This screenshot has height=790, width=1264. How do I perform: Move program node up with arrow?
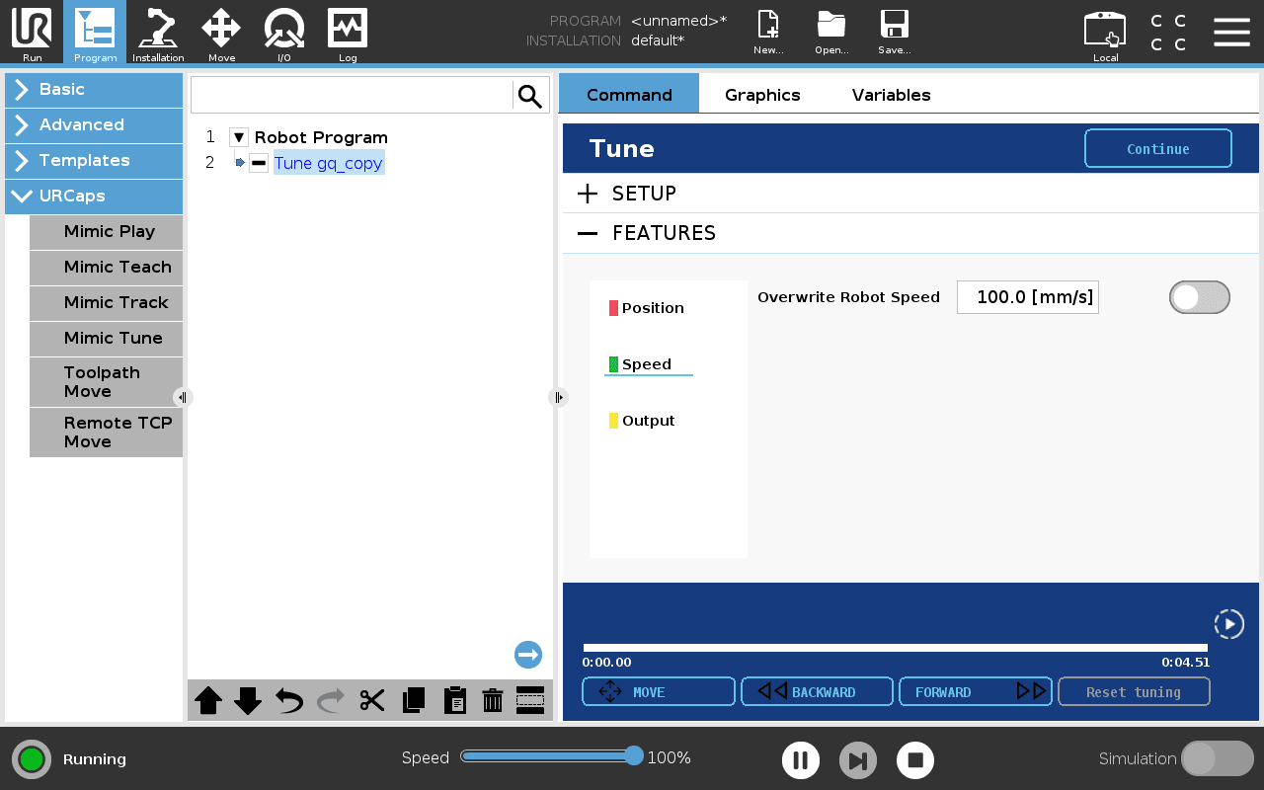[208, 700]
